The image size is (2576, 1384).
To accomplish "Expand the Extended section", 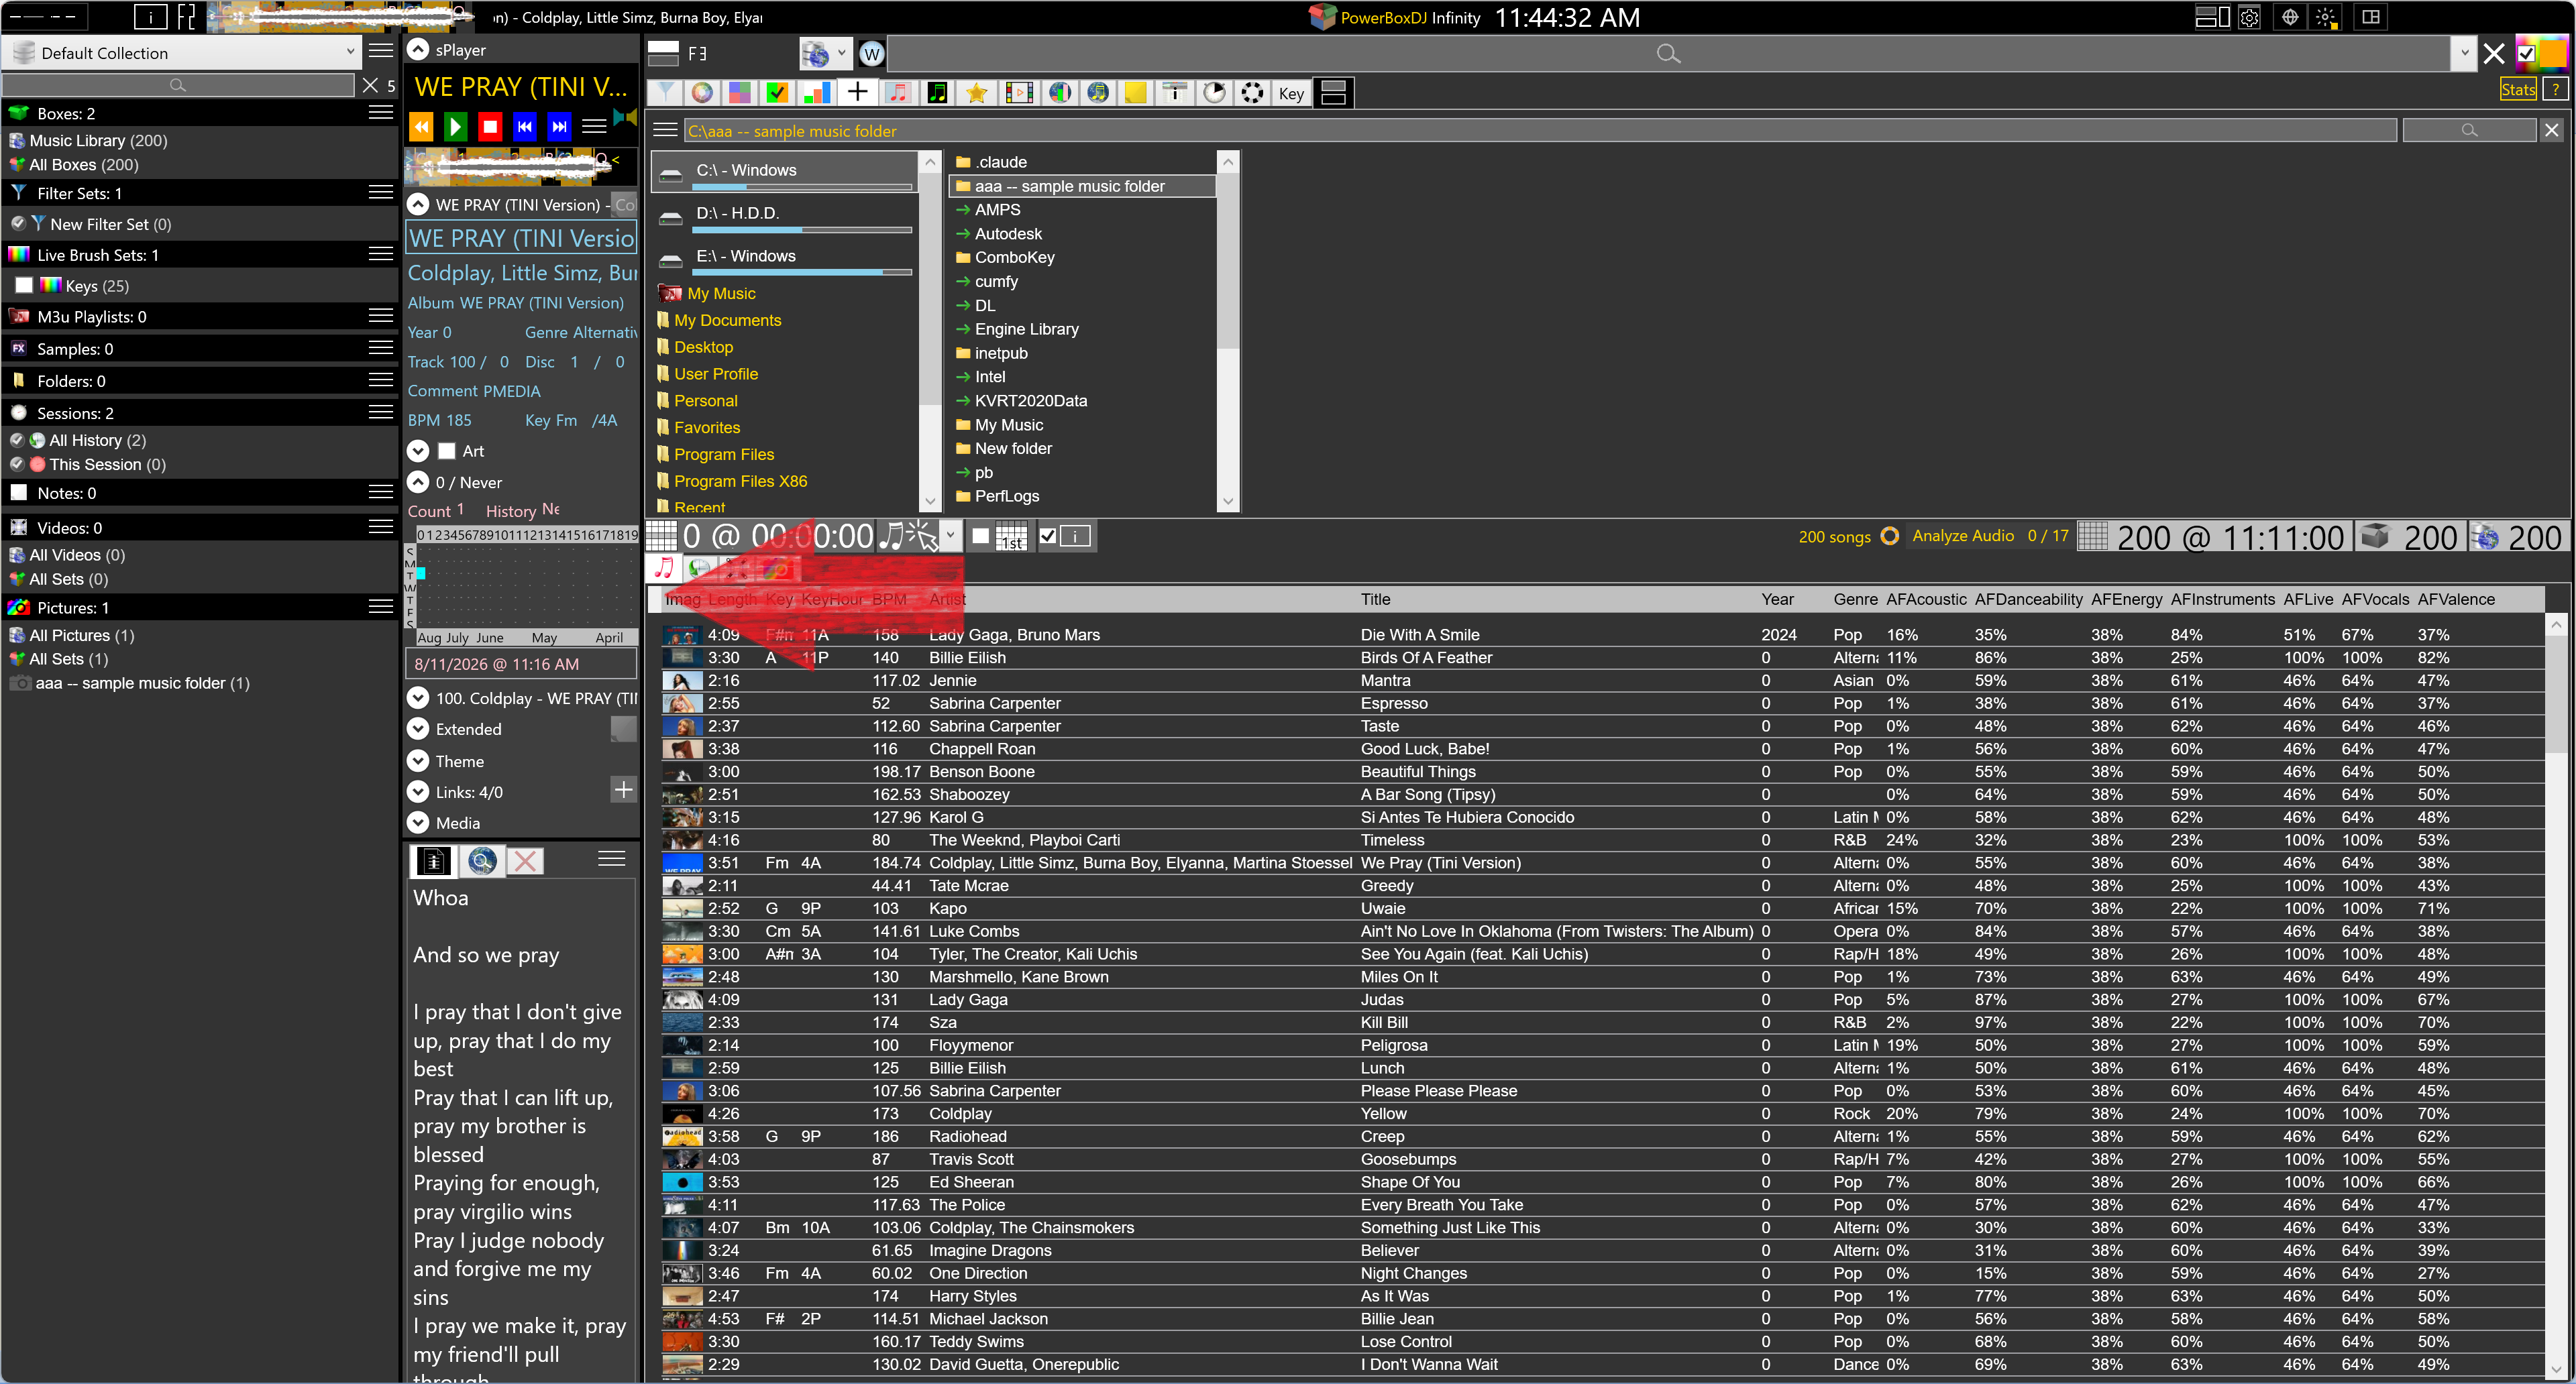I will tap(418, 730).
